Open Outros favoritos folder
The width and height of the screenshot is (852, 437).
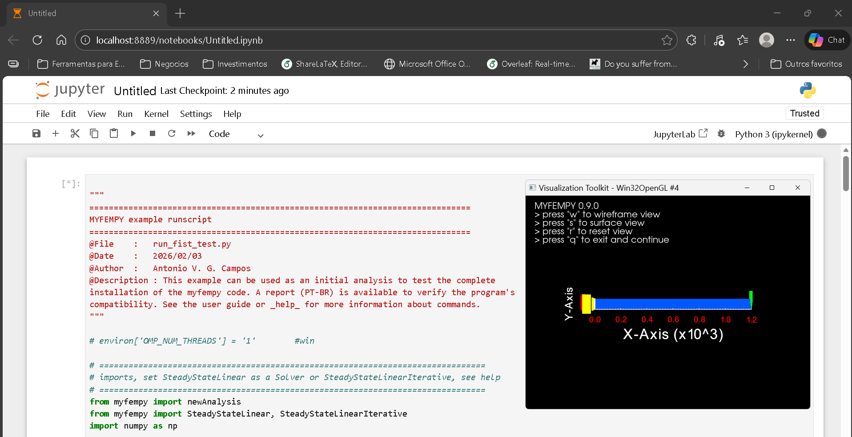(806, 64)
